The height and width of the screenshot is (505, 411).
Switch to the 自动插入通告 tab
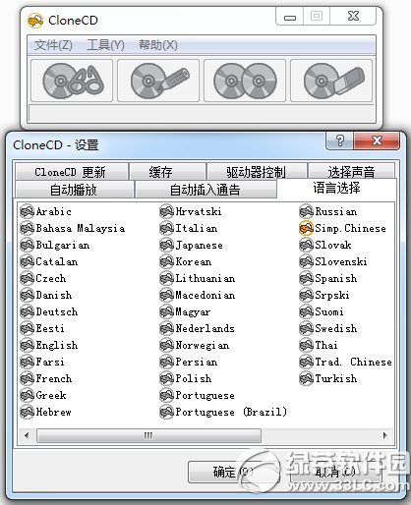coord(205,190)
